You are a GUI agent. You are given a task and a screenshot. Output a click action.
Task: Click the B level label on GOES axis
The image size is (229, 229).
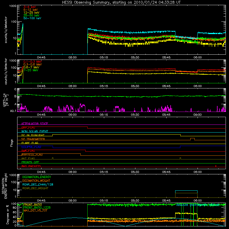tap(15, 96)
